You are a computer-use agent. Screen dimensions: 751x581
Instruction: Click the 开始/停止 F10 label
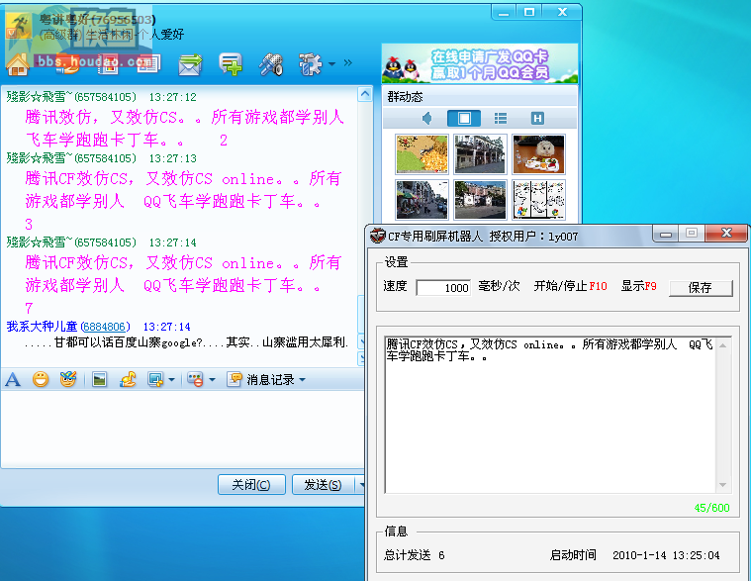(571, 286)
